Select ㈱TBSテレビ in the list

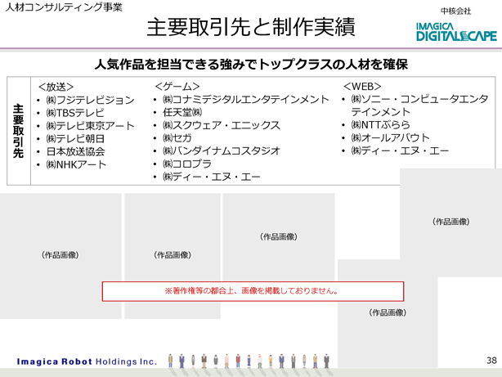pos(75,113)
